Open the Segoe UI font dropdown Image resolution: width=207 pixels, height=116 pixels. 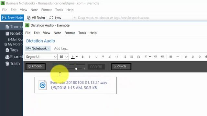click(x=41, y=57)
